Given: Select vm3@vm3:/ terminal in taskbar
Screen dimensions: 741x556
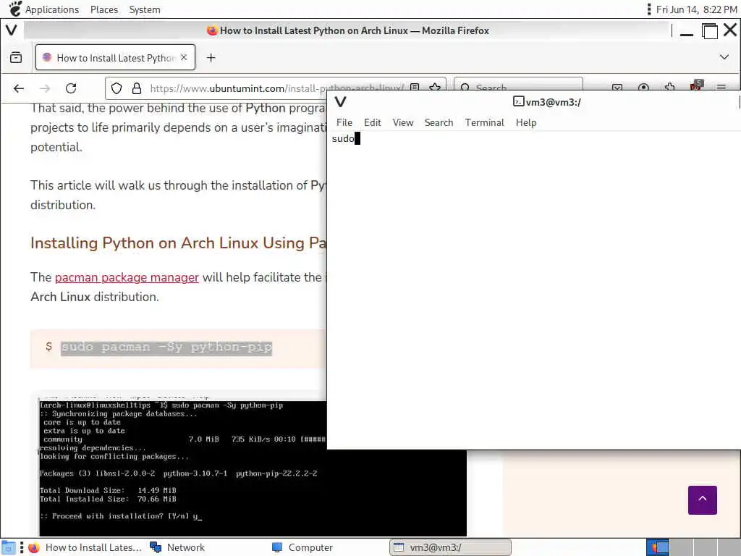Looking at the screenshot, I should coord(450,547).
